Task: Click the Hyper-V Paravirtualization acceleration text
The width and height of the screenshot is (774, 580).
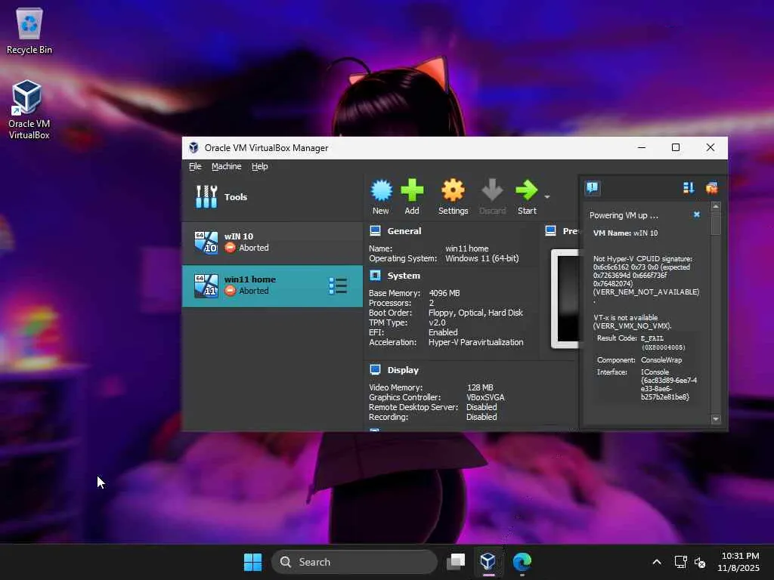Action: pos(476,342)
